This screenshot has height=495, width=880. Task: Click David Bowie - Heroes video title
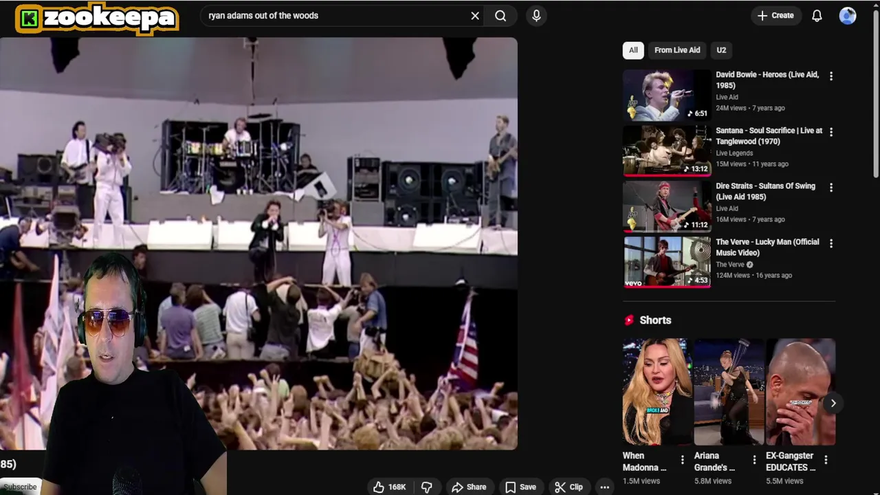tap(767, 80)
